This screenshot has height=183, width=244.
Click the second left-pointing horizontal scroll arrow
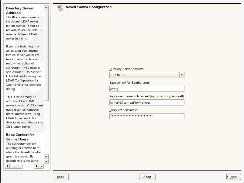36,166
